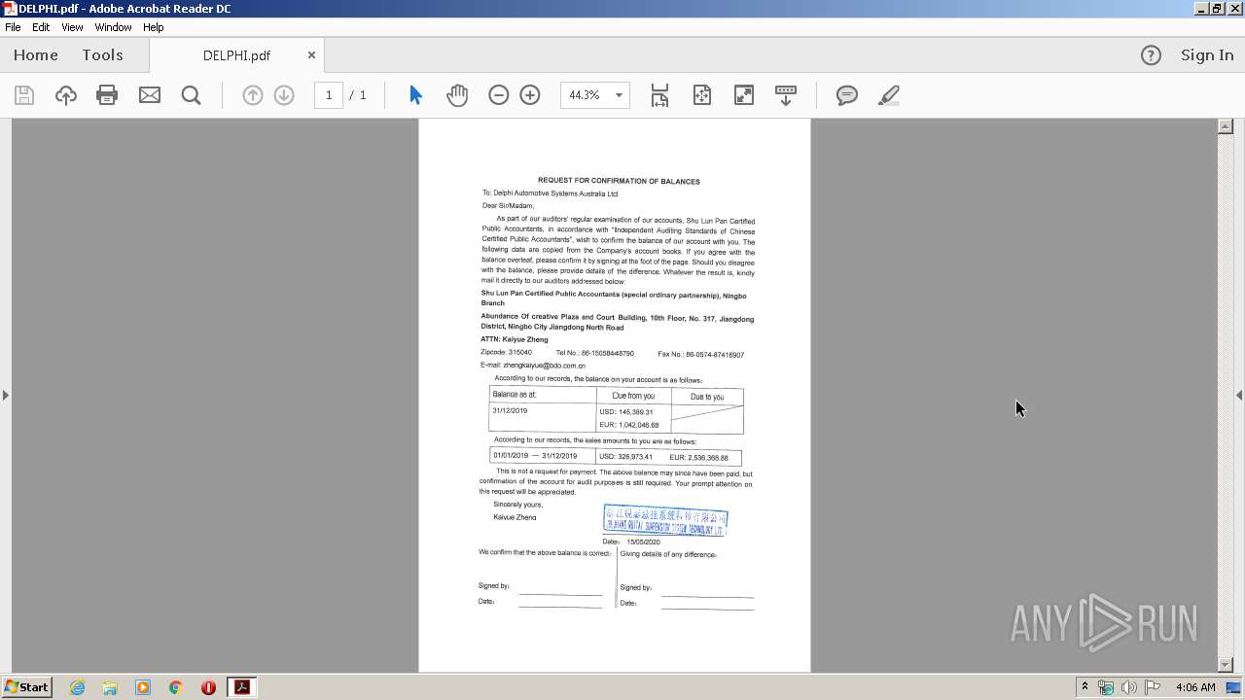The height and width of the screenshot is (700, 1245).
Task: Show hidden system tray icons
Action: 1085,687
